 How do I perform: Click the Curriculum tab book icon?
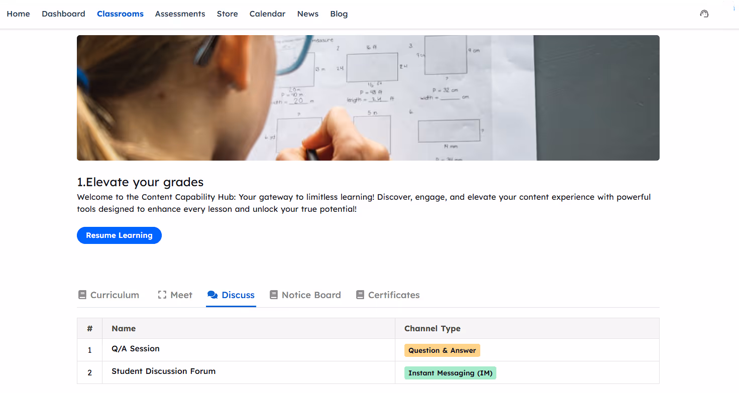coord(82,295)
